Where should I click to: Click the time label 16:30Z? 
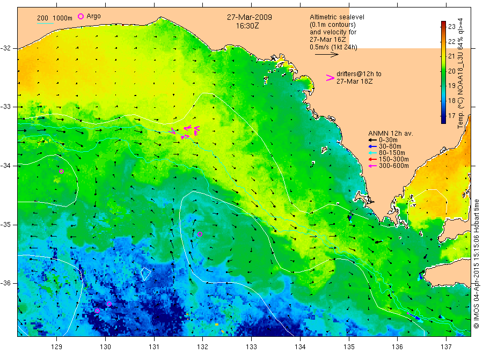(x=247, y=26)
